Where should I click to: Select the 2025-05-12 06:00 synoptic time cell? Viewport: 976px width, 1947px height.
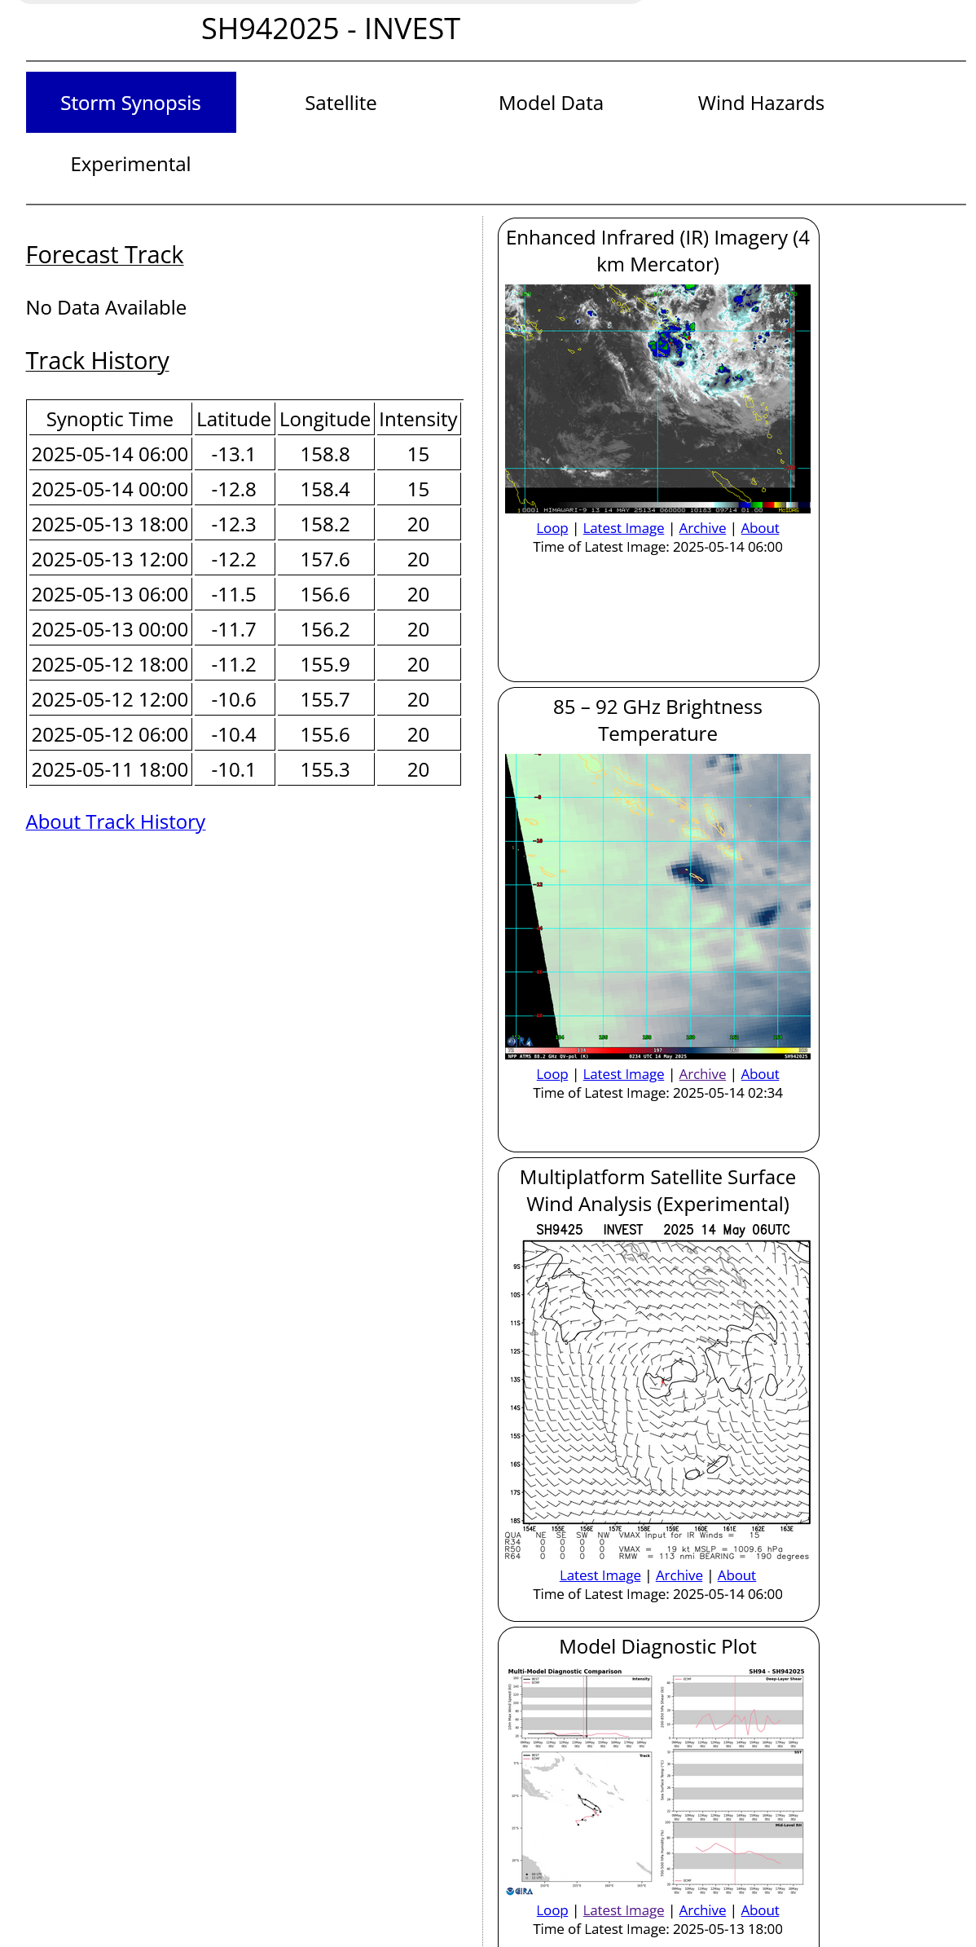point(110,734)
